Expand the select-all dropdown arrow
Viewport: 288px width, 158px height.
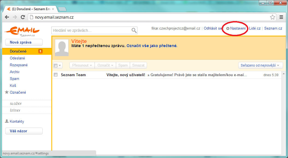[60, 65]
